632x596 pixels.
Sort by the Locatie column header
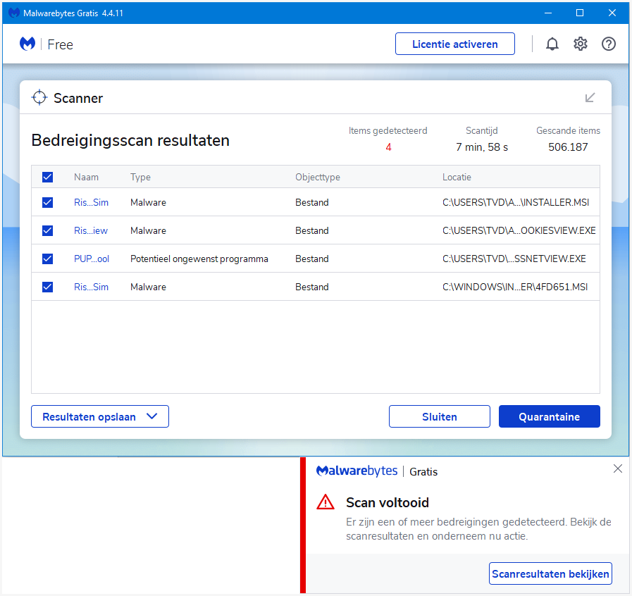pos(457,177)
